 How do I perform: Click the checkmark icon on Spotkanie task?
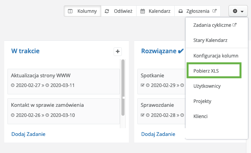point(142,85)
